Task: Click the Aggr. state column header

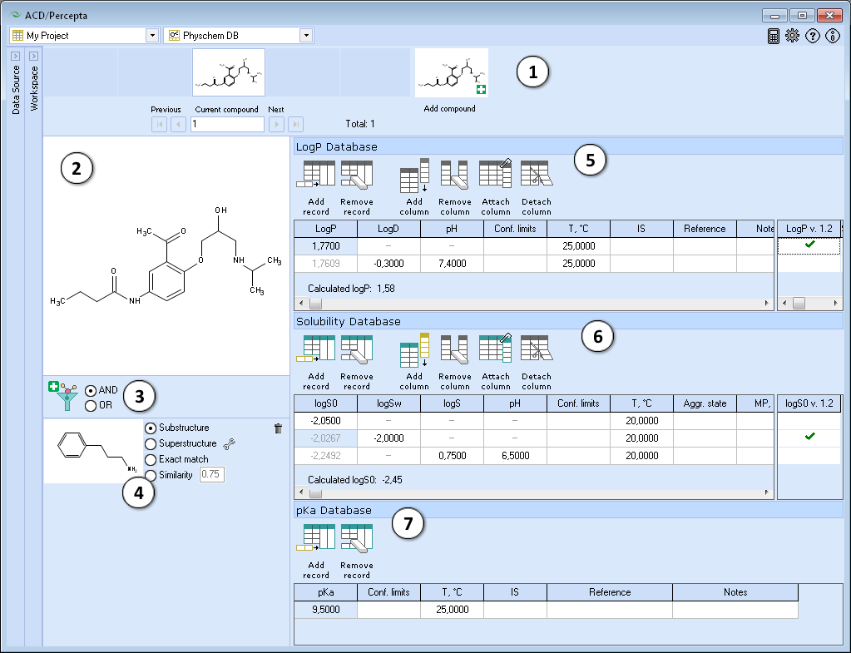Action: tap(705, 403)
